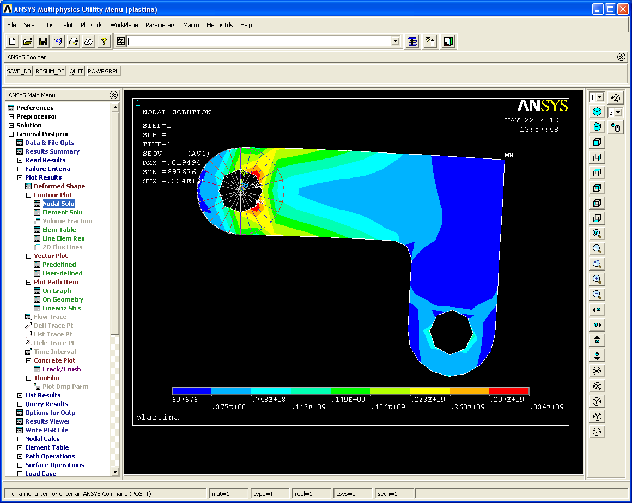Collapse the ANSYS Toolbar panel chevron
This screenshot has width=632, height=503.
(621, 57)
